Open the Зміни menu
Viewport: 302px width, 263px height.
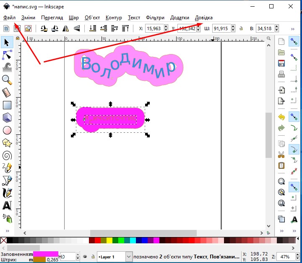(28, 18)
